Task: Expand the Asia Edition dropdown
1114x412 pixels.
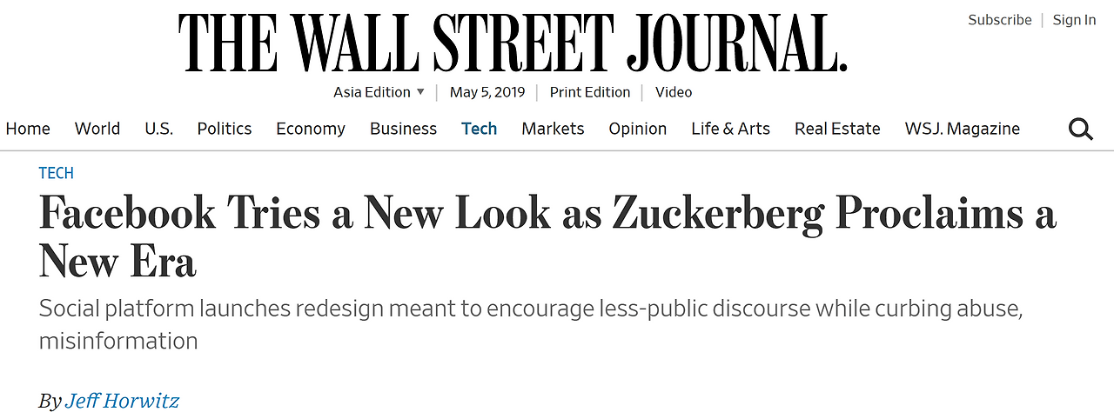Action: point(379,92)
